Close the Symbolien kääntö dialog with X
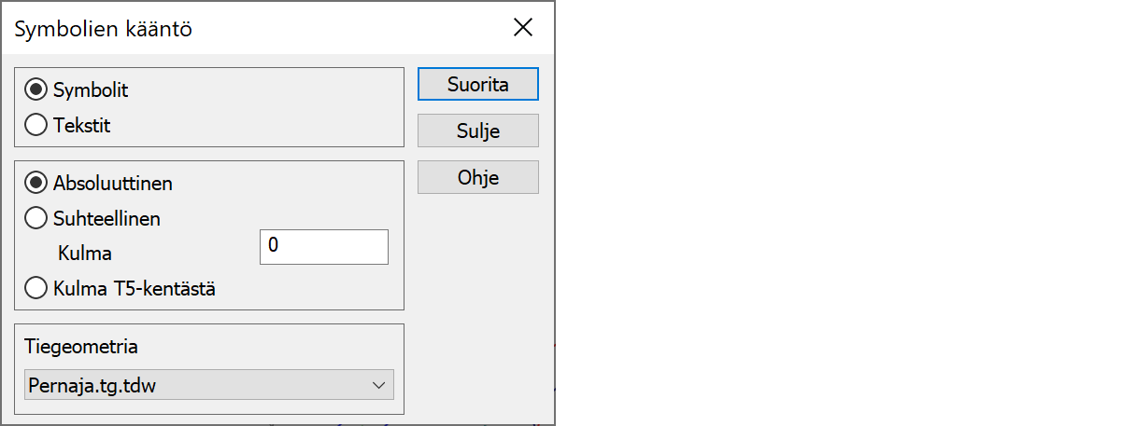 (x=523, y=28)
